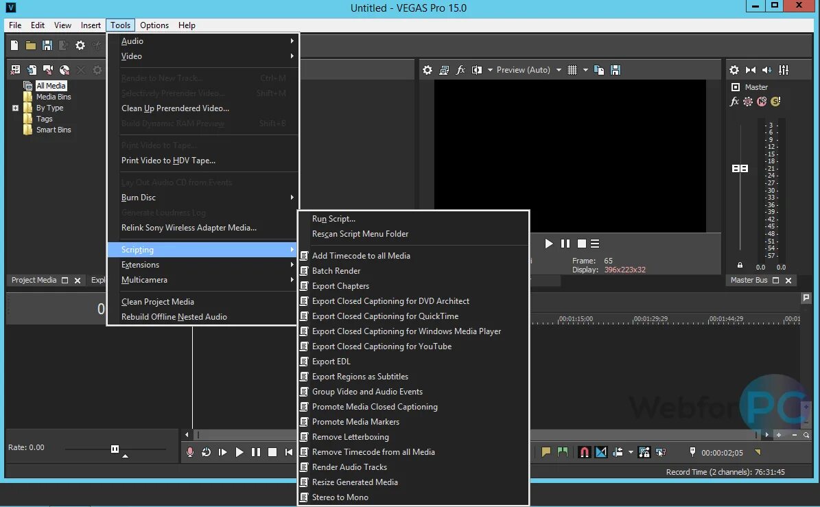
Task: Click the timeline left scroll arrow
Action: coord(187,434)
